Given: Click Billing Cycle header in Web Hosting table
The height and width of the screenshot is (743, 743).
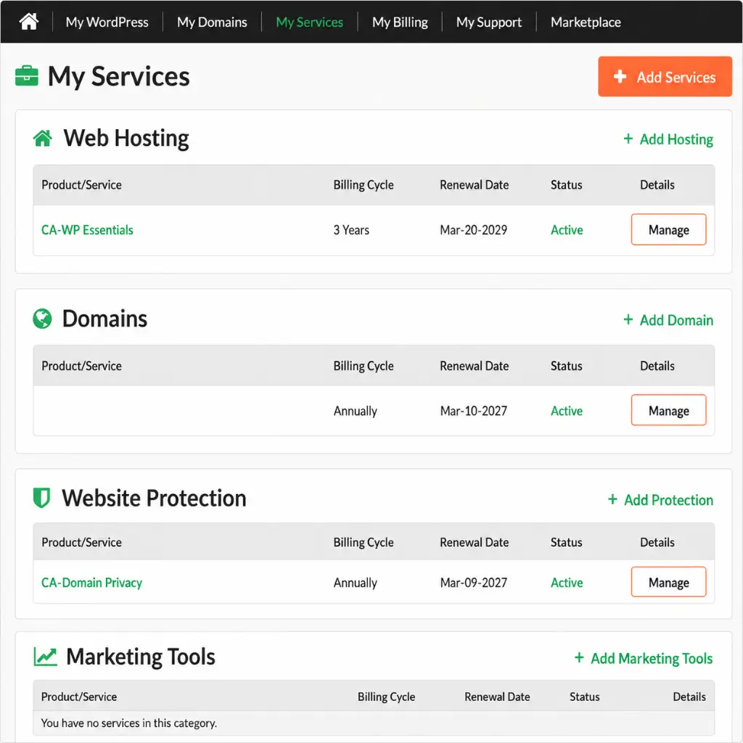Looking at the screenshot, I should pos(364,185).
